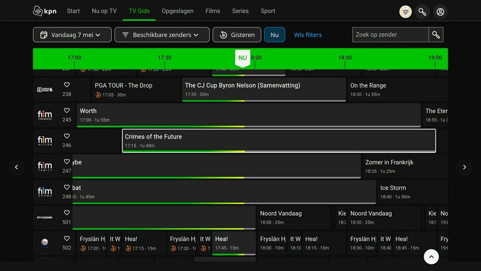This screenshot has width=481, height=271.
Task: Click the search button beside Zoek op zender
Action: coord(436,35)
